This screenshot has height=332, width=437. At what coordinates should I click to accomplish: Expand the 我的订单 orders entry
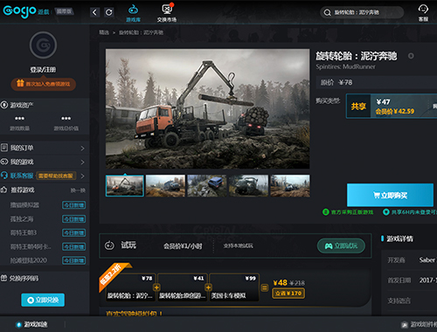(x=43, y=148)
